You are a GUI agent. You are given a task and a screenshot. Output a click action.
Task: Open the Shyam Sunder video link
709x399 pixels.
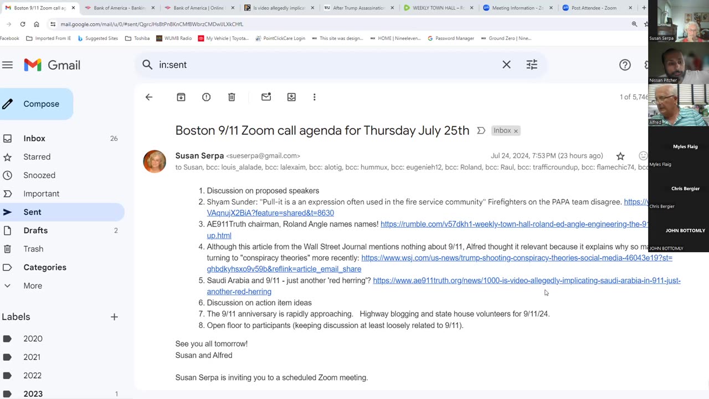pyautogui.click(x=270, y=213)
